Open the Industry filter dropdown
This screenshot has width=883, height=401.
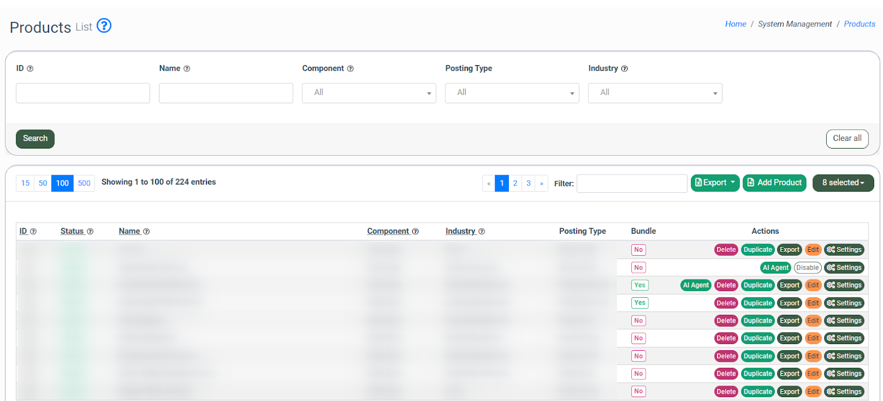[x=655, y=93]
